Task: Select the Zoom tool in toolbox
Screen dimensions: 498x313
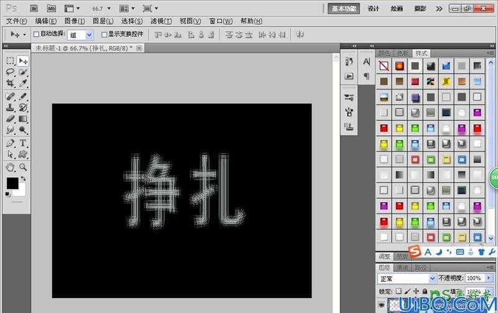Action: coord(23,167)
